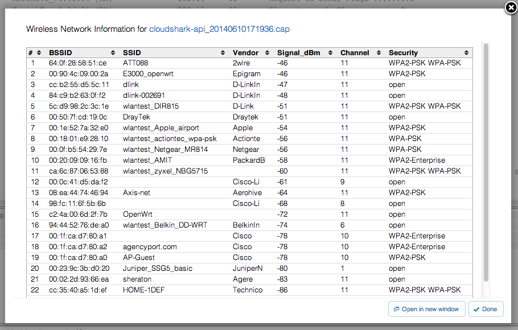This screenshot has height=330, width=518.
Task: Click the -86 signal value
Action: 282,290
